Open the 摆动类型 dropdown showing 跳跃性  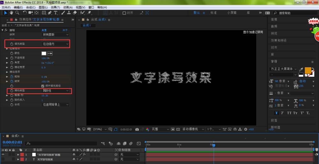pyautogui.click(x=56, y=91)
